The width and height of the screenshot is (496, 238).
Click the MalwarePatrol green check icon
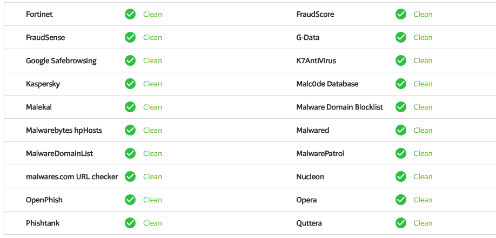(x=401, y=153)
